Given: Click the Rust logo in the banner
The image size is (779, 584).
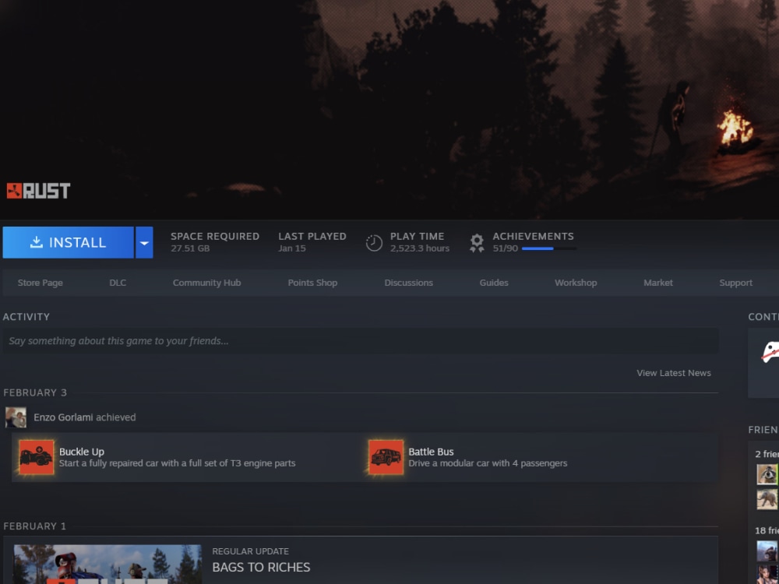Looking at the screenshot, I should [38, 191].
